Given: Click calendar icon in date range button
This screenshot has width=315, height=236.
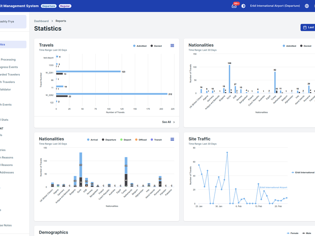Looking at the screenshot, I should [305, 28].
